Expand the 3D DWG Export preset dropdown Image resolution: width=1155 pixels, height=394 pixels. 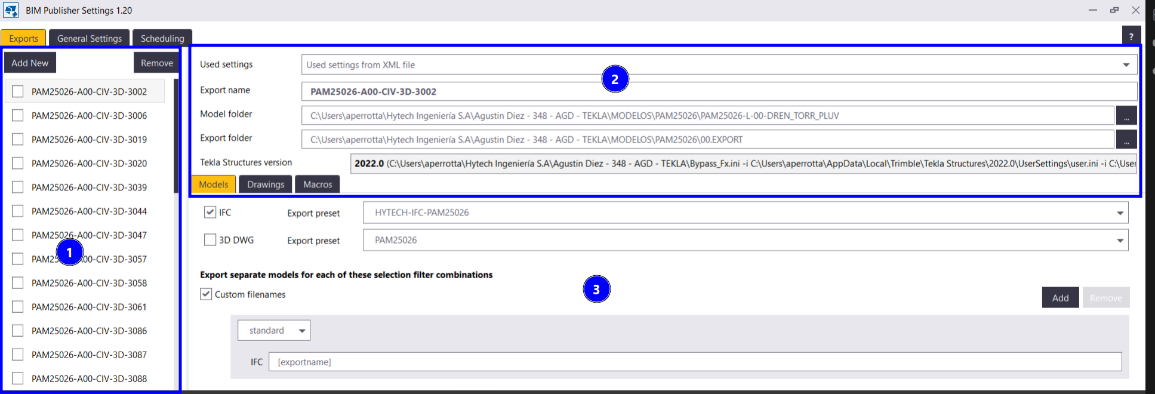(746, 240)
